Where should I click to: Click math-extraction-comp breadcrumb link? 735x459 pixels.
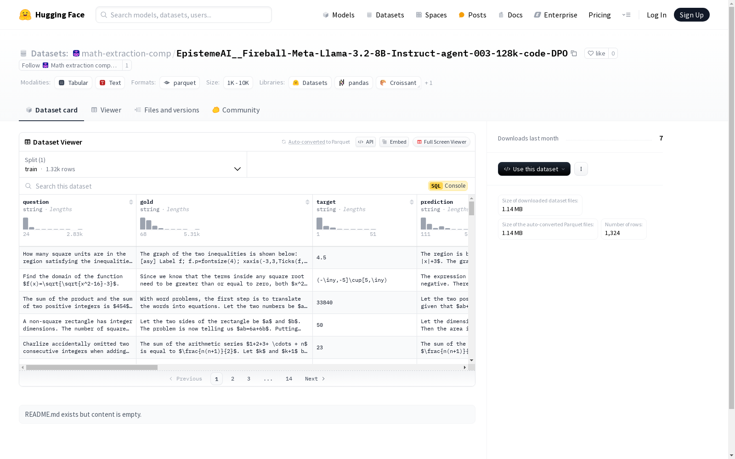(126, 53)
